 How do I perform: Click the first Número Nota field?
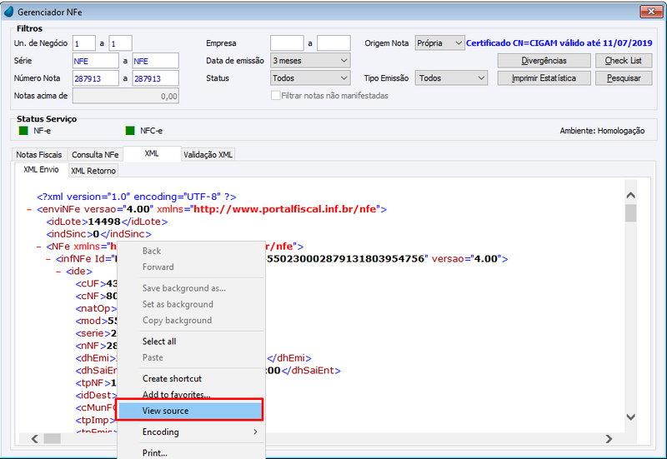[x=96, y=78]
